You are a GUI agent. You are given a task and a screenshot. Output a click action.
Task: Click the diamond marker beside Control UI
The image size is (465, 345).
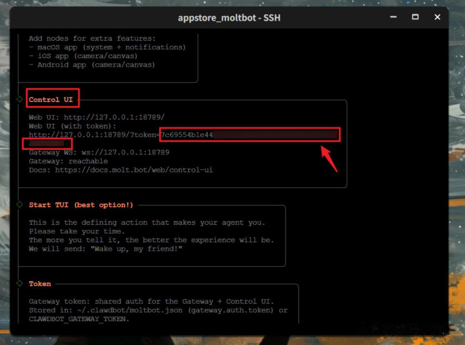coord(19,99)
